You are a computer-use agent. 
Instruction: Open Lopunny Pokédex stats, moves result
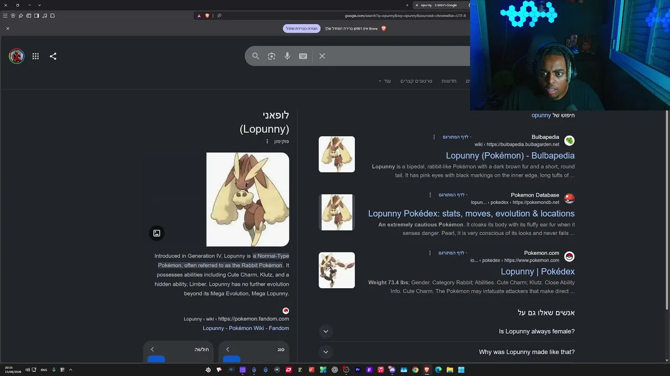pyautogui.click(x=471, y=214)
